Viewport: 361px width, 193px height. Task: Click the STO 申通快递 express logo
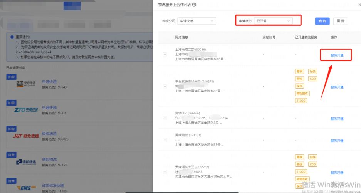point(26,84)
